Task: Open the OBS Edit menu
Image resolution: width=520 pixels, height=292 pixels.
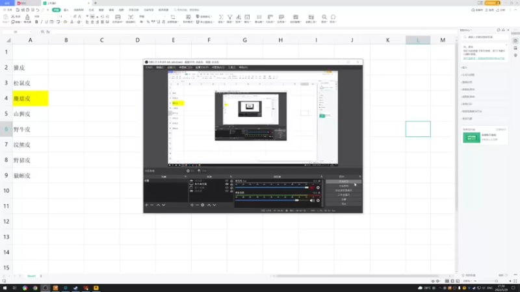Action: coord(160,67)
